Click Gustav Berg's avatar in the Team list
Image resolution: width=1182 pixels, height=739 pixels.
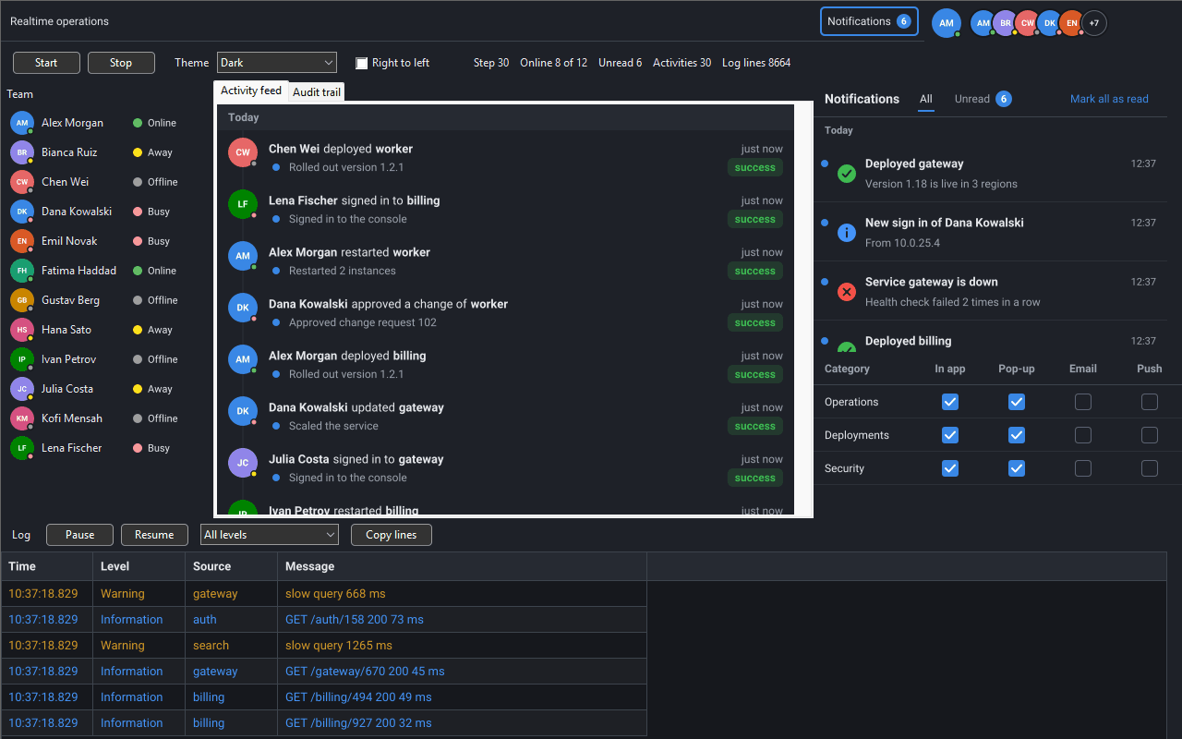point(22,300)
